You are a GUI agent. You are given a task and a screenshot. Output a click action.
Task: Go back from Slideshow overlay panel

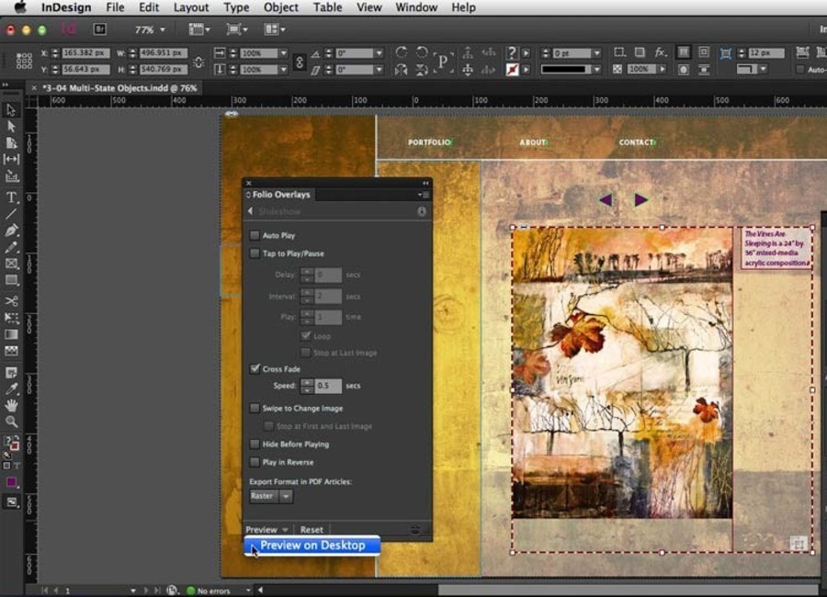coord(250,211)
